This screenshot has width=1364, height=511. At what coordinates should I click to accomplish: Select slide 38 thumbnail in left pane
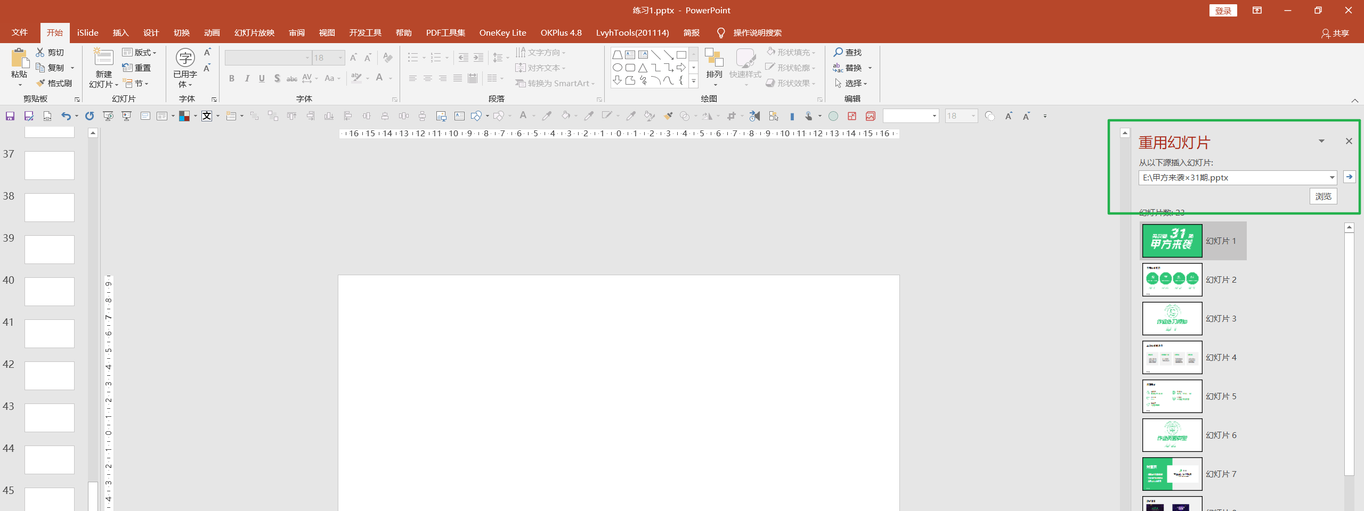[50, 207]
